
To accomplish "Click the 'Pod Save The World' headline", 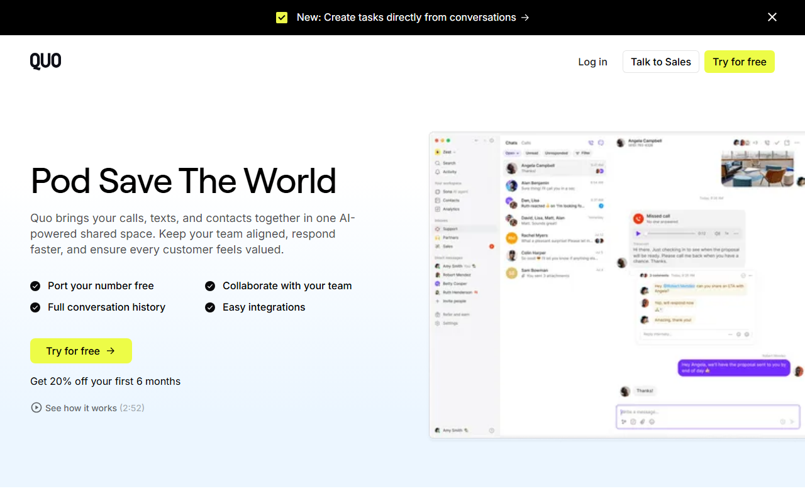I will click(183, 180).
